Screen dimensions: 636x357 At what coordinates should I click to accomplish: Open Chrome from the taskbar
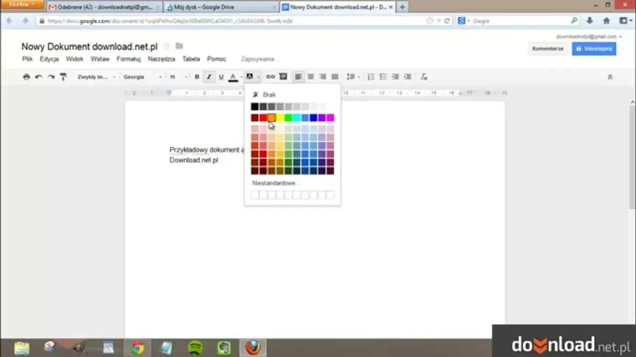[x=138, y=348]
